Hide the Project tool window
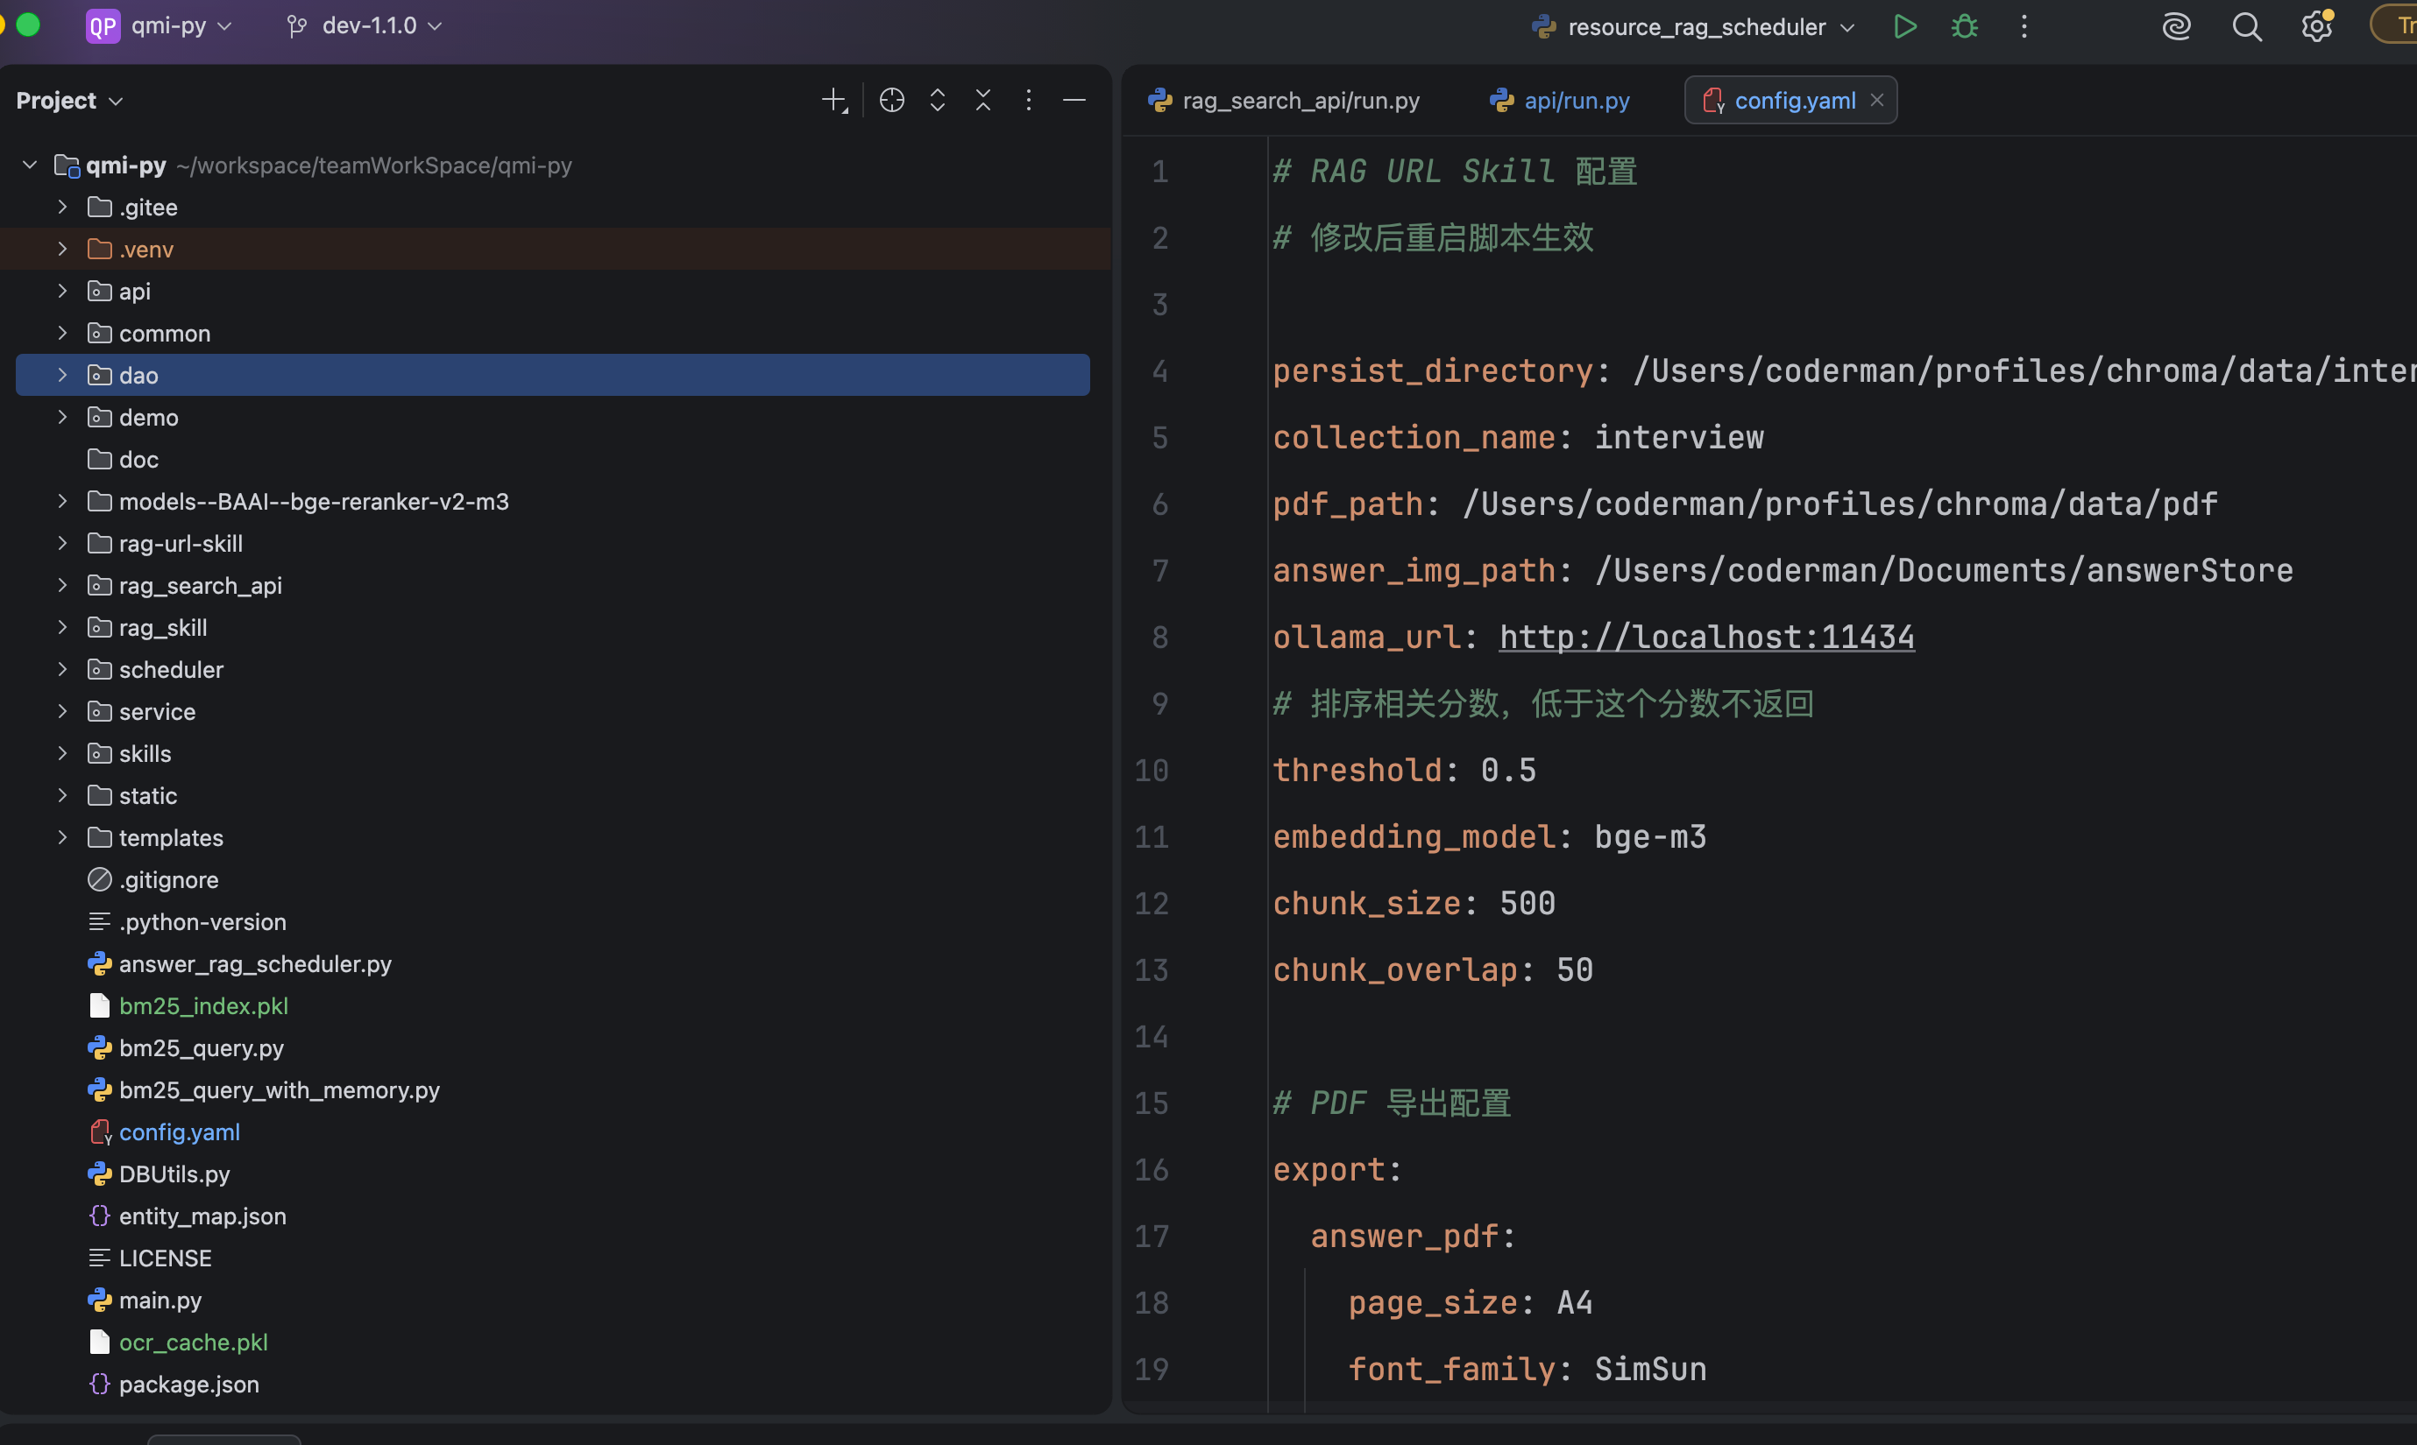 1074,101
